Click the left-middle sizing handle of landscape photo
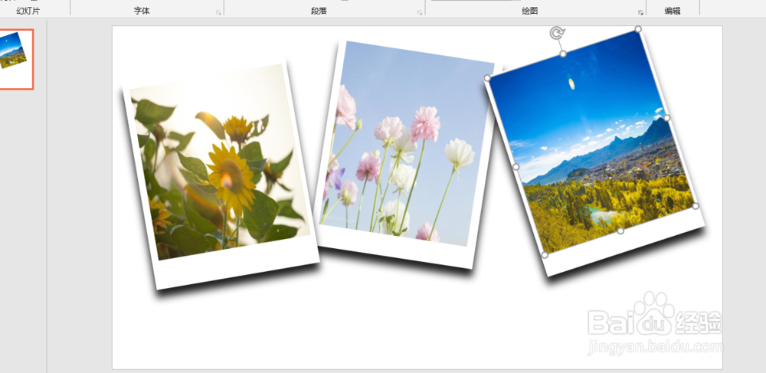The width and height of the screenshot is (766, 373). (x=516, y=166)
